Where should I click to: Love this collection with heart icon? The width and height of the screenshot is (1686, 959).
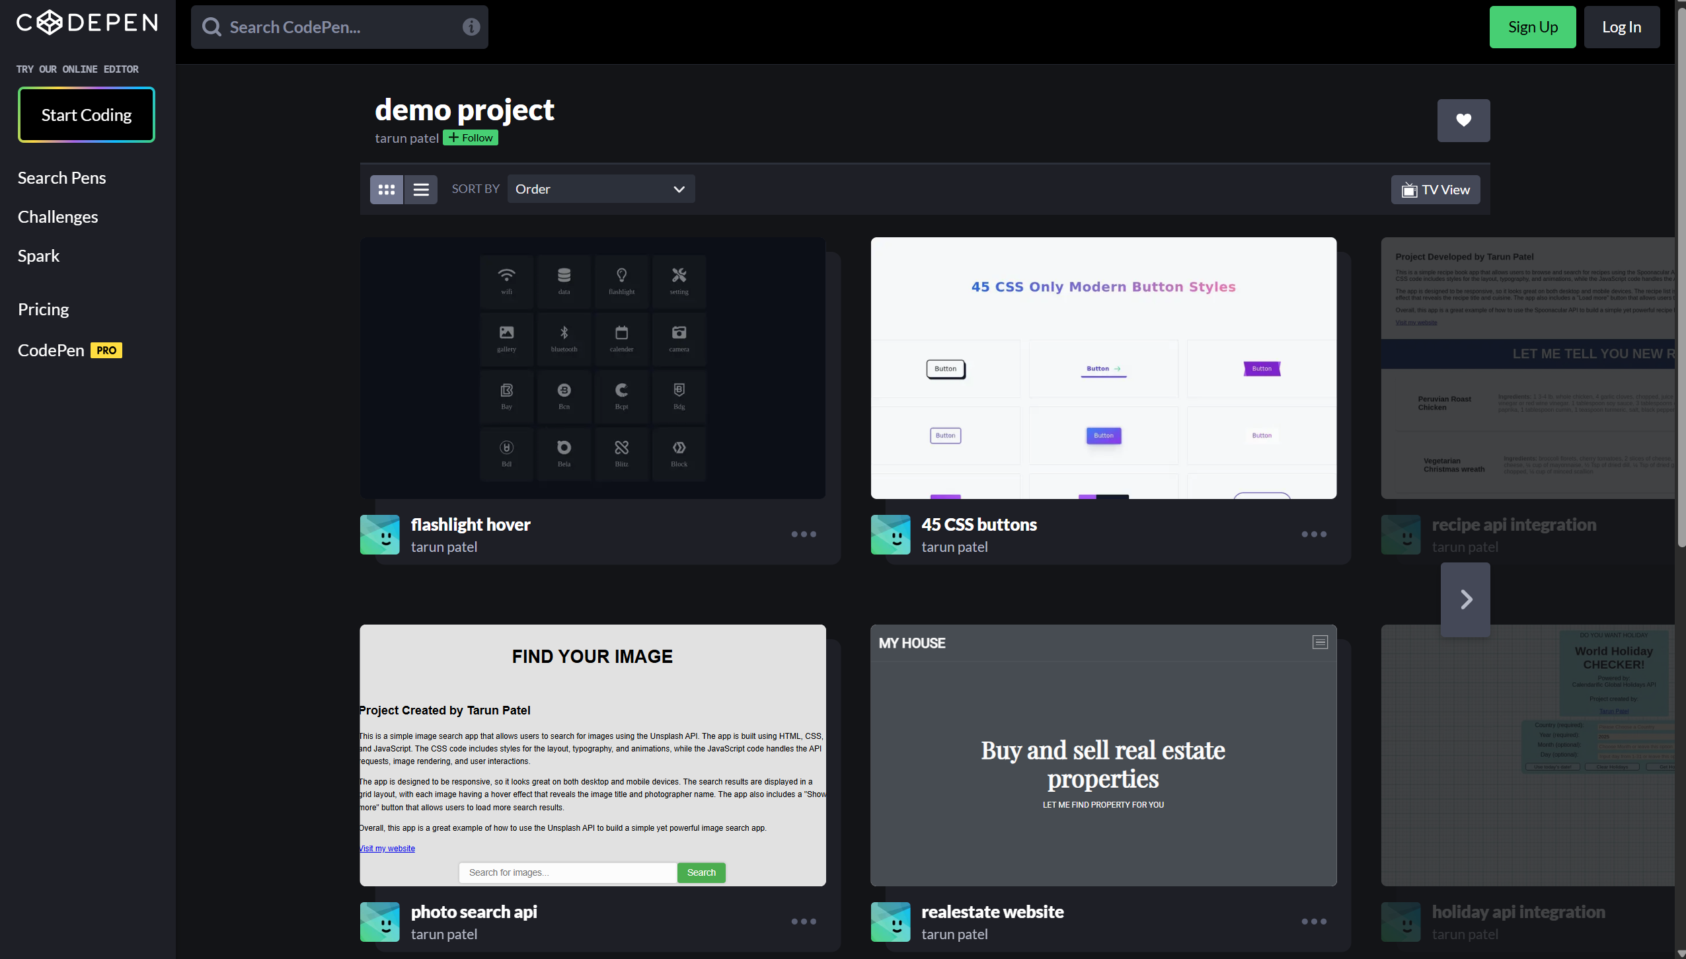(1463, 120)
